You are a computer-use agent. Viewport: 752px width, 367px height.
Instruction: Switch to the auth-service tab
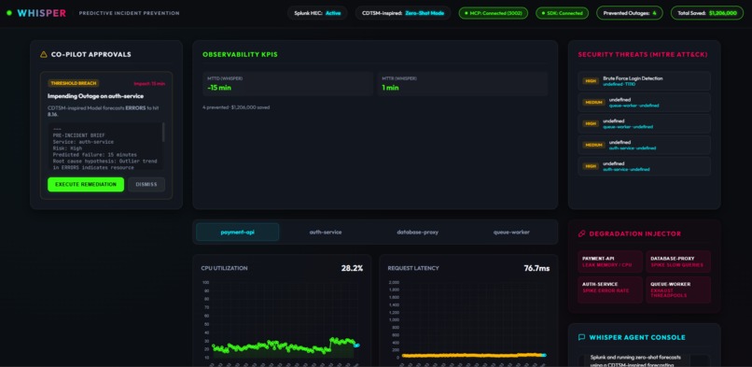[x=326, y=232]
